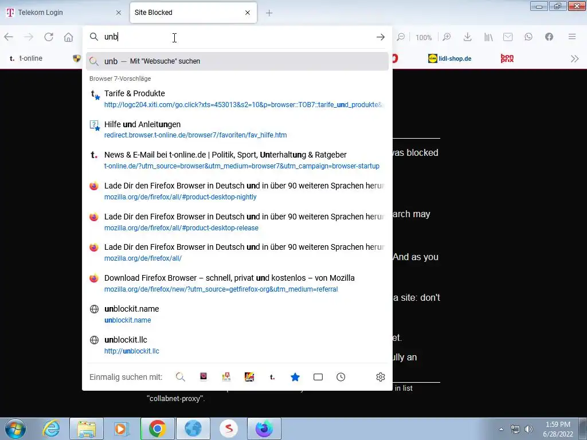Select the unblockit.name suggestion

point(237,315)
